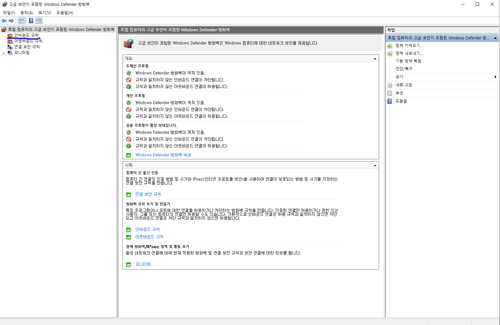Click the 도움말 help icon in actions pane

click(x=390, y=101)
